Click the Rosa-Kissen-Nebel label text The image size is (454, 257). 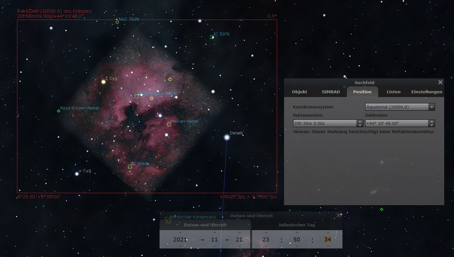(x=80, y=108)
